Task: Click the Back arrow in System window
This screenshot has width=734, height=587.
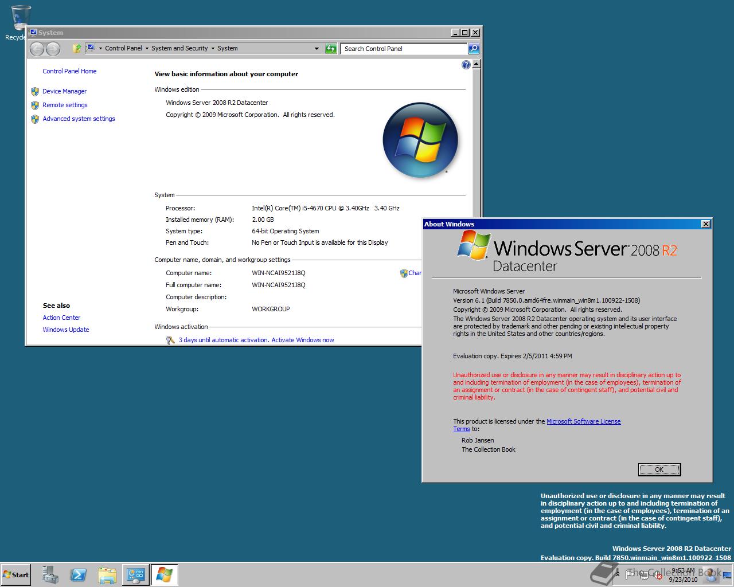Action: pyautogui.click(x=37, y=49)
